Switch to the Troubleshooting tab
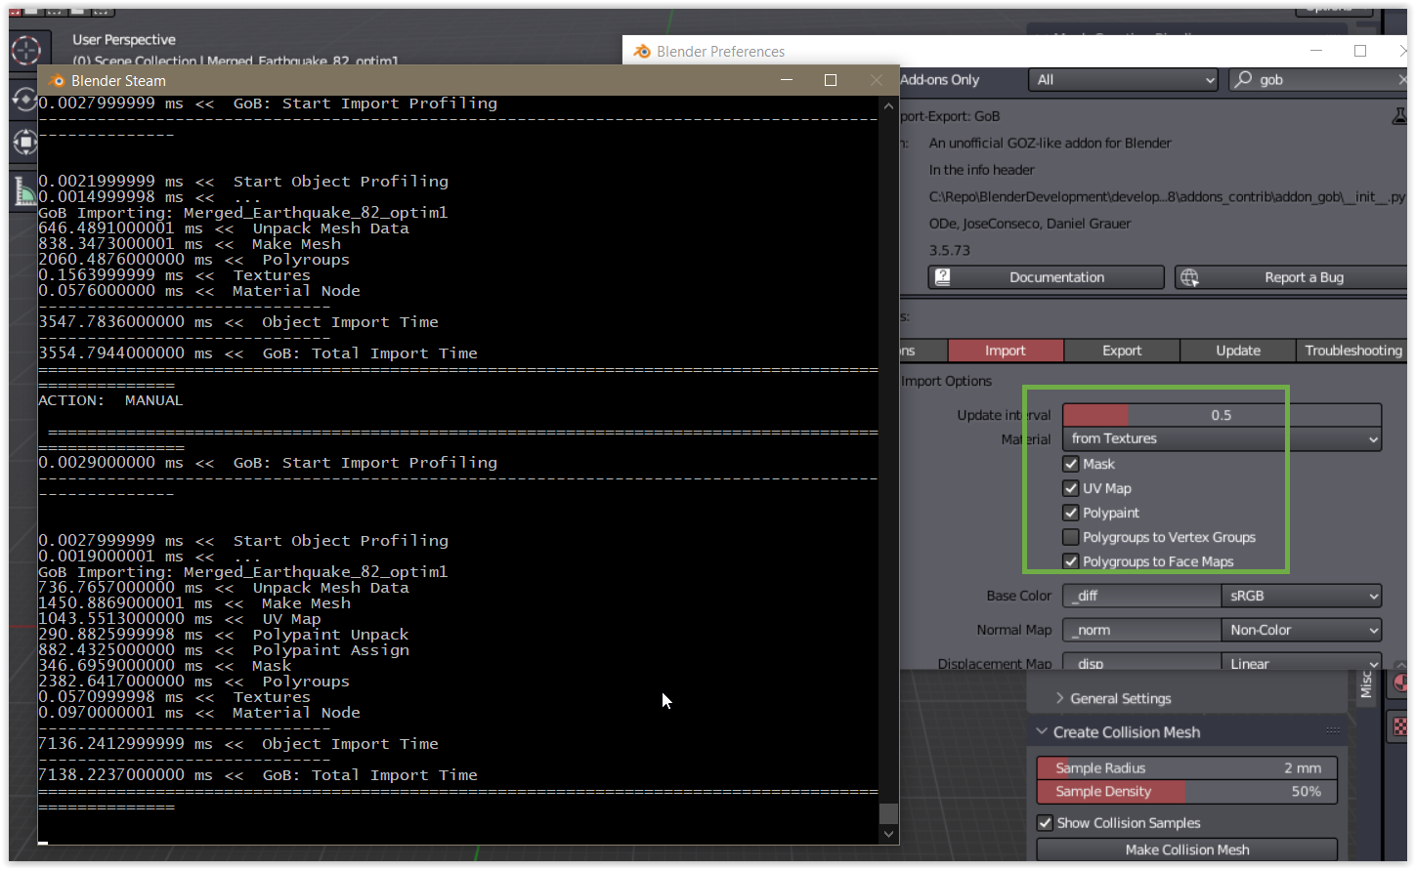1415x869 pixels. [x=1352, y=351]
